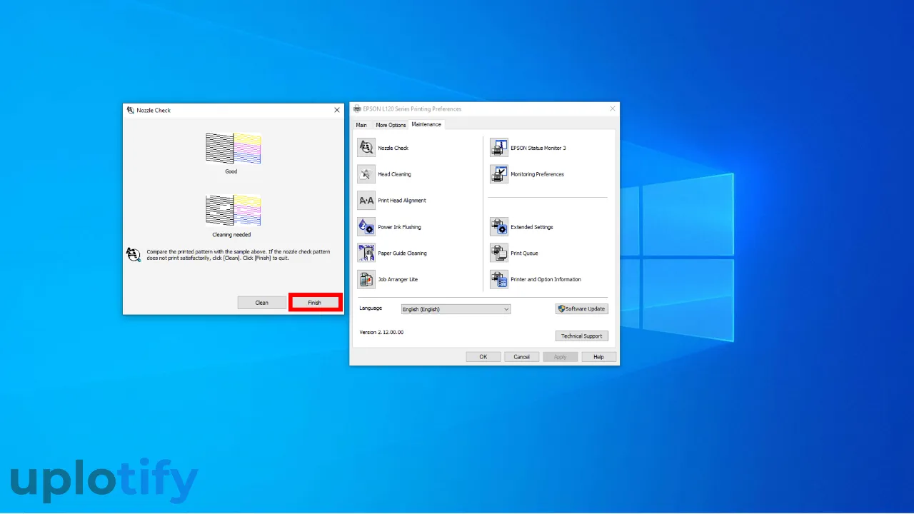Switch to the Main tab
914x514 pixels.
click(x=361, y=125)
